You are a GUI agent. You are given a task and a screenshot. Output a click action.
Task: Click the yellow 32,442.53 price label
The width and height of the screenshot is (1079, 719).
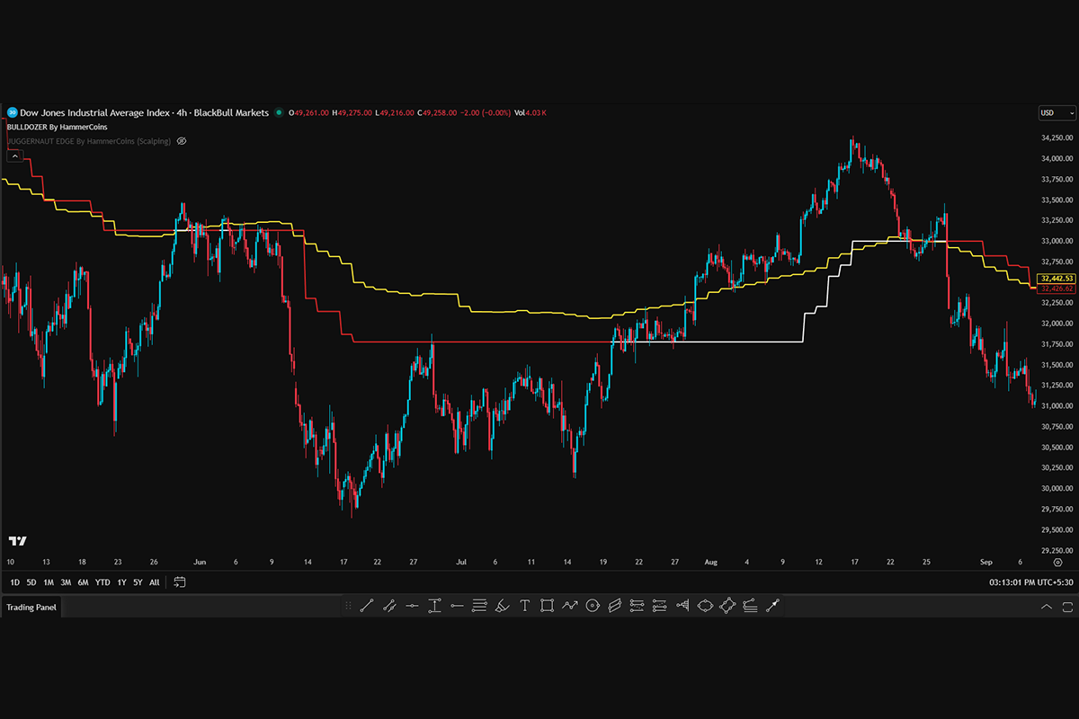coord(1056,279)
